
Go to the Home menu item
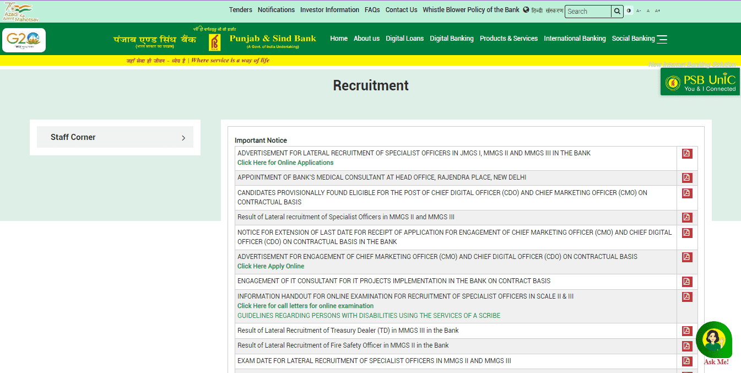338,39
